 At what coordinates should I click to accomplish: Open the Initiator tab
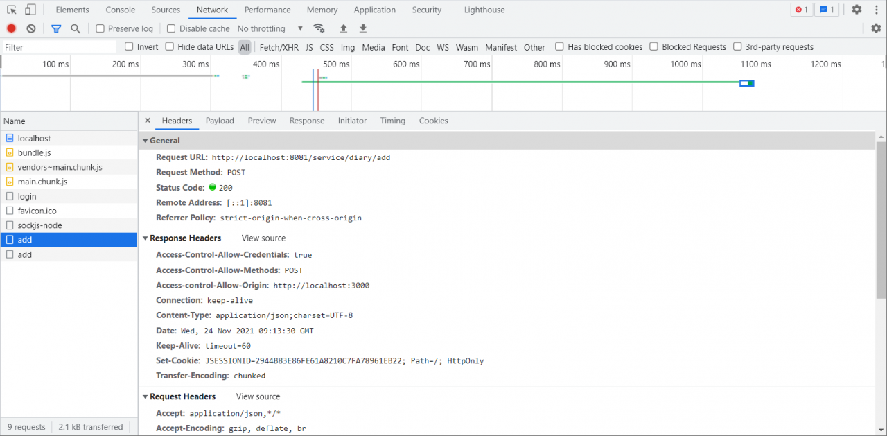click(x=352, y=121)
